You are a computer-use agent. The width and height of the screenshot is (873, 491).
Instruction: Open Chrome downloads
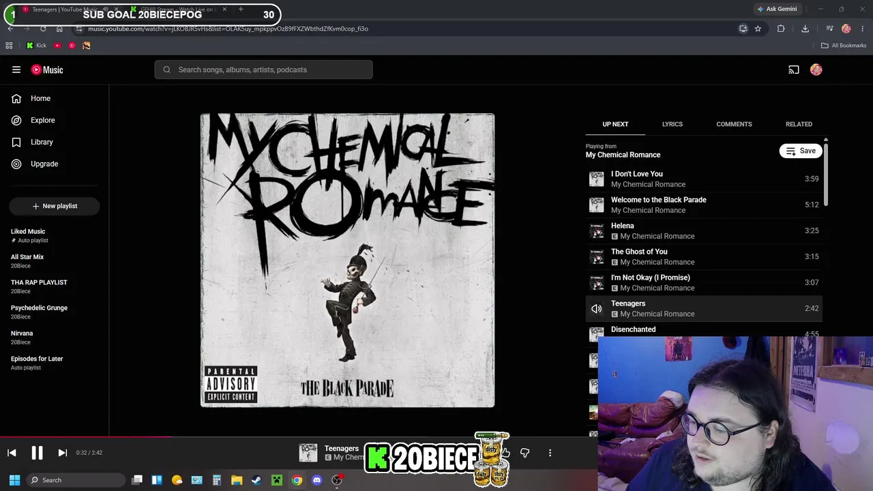[x=805, y=29]
